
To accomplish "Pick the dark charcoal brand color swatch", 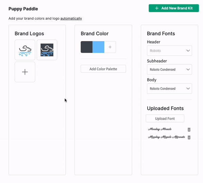I will [87, 47].
